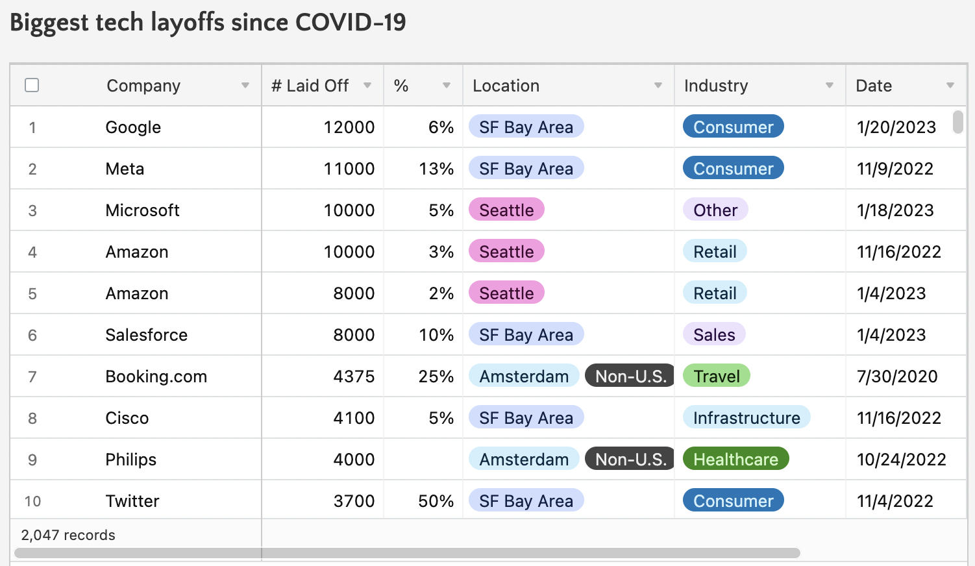Click the Company column header label
This screenshot has height=566, width=975.
(x=143, y=86)
